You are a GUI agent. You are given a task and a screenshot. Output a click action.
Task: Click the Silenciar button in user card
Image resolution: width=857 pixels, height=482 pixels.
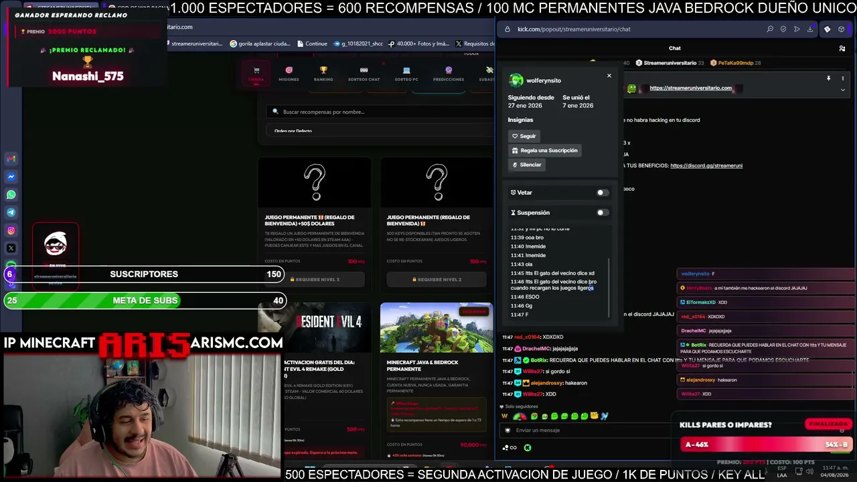click(x=526, y=165)
